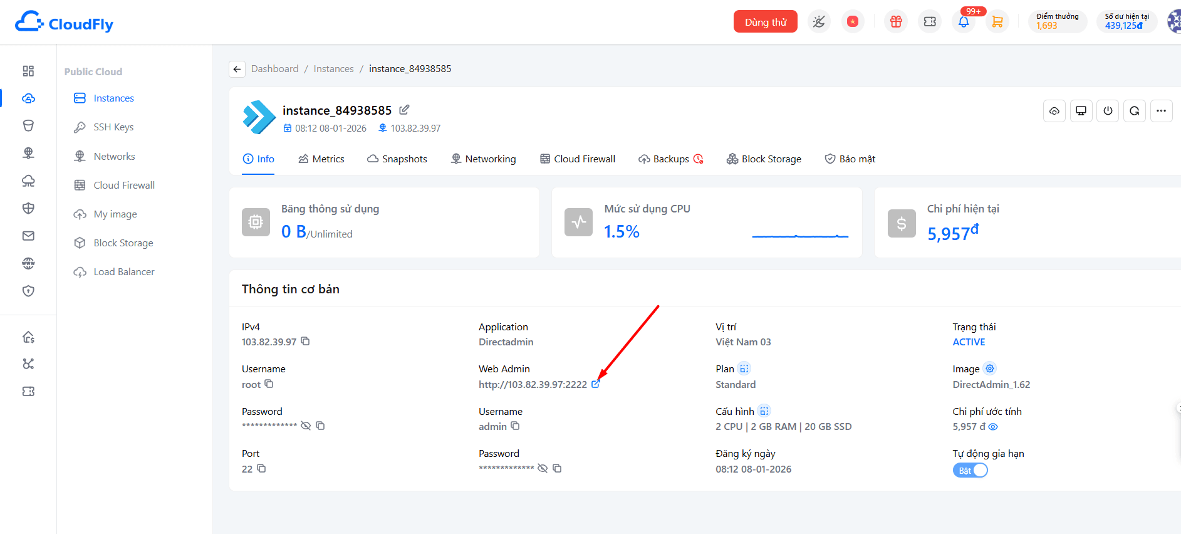Open SSH Keys in sidebar
Screen dimensions: 1181x534
point(113,127)
